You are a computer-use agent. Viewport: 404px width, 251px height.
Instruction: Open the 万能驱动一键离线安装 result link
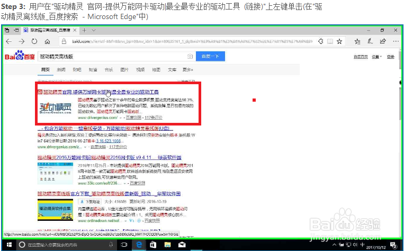tap(105, 128)
